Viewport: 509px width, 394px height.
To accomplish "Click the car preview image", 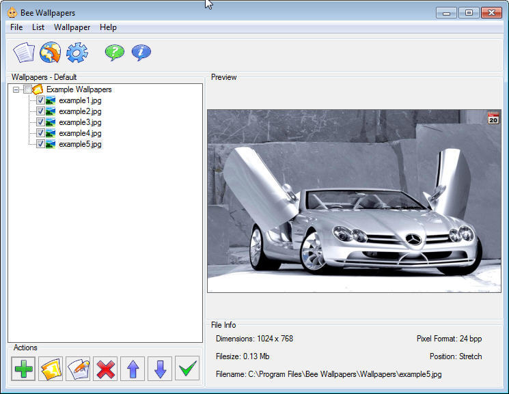I will click(354, 201).
